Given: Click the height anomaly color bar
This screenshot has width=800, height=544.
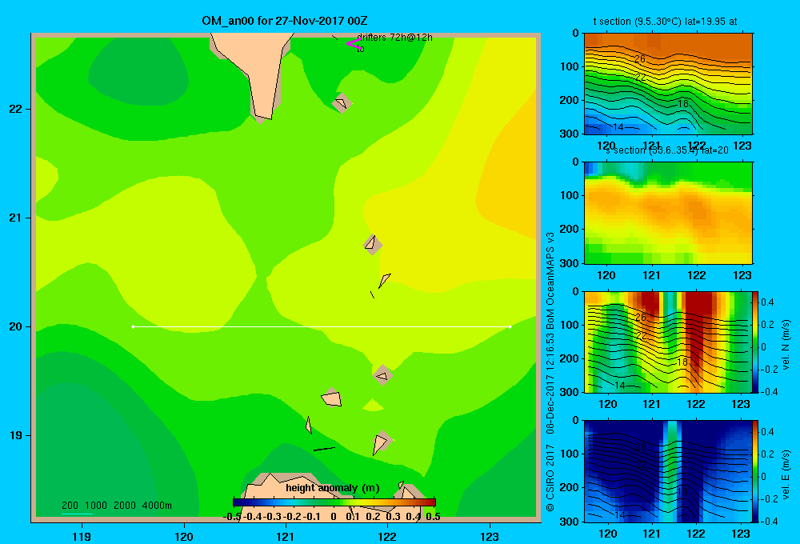Looking at the screenshot, I should click(334, 502).
